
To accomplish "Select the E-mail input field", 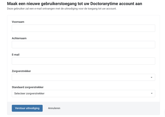I will pyautogui.click(x=83, y=61).
